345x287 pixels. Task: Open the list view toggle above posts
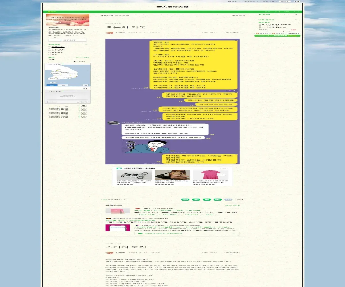pyautogui.click(x=238, y=15)
